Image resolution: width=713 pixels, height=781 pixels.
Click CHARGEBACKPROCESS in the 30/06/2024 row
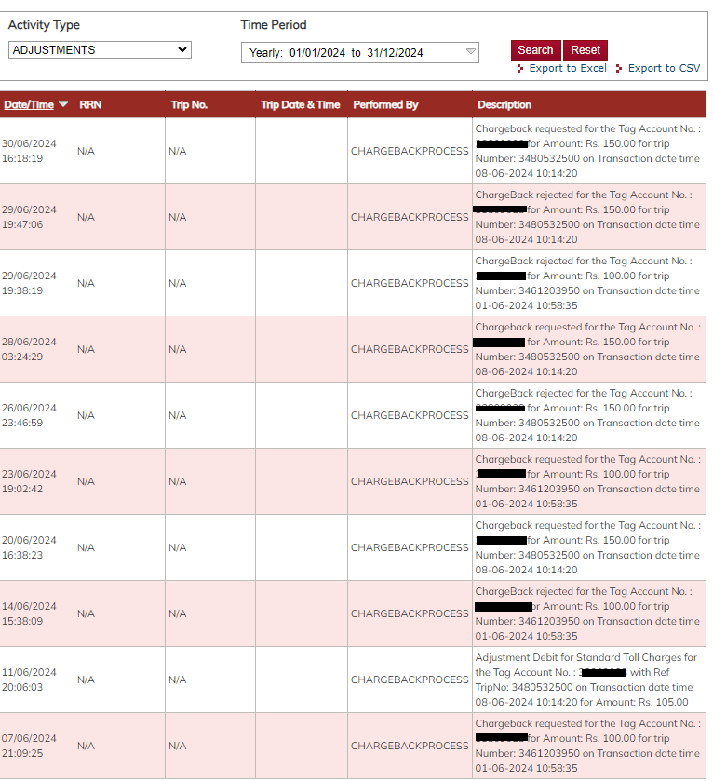[x=410, y=151]
